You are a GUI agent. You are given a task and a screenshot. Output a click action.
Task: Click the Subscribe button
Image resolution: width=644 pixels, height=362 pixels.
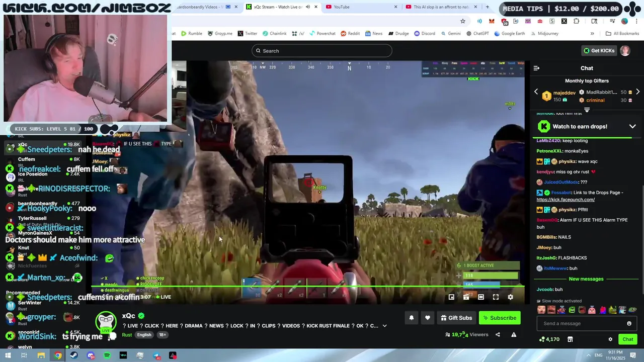click(500, 318)
